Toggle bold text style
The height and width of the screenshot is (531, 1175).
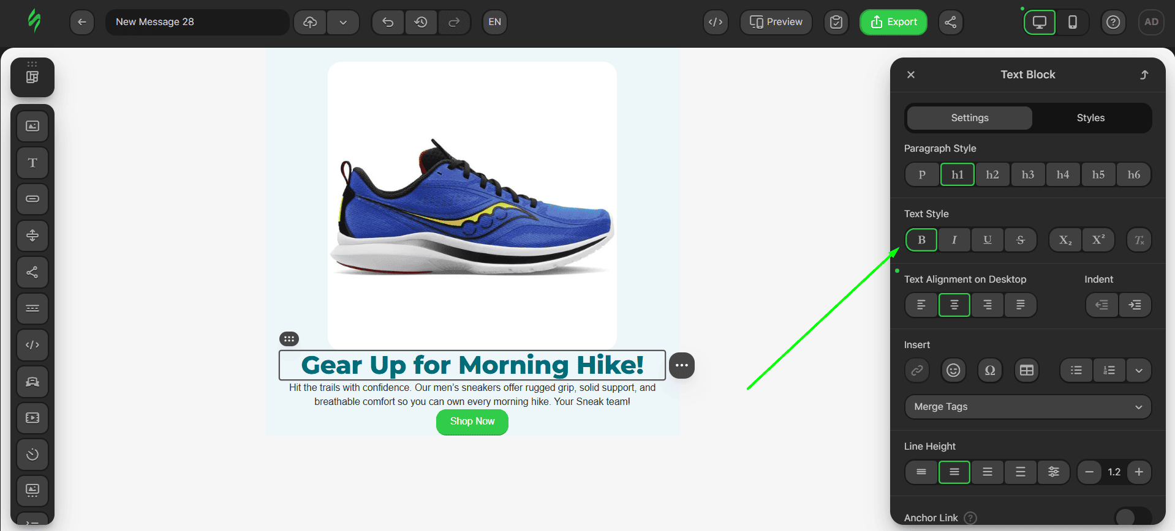point(921,240)
